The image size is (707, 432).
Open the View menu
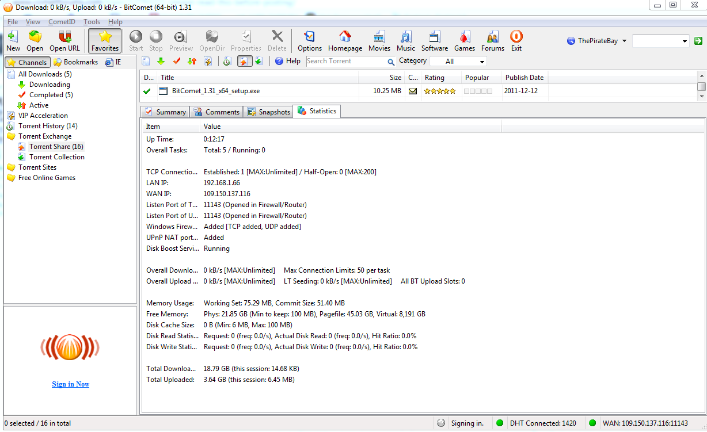[33, 22]
